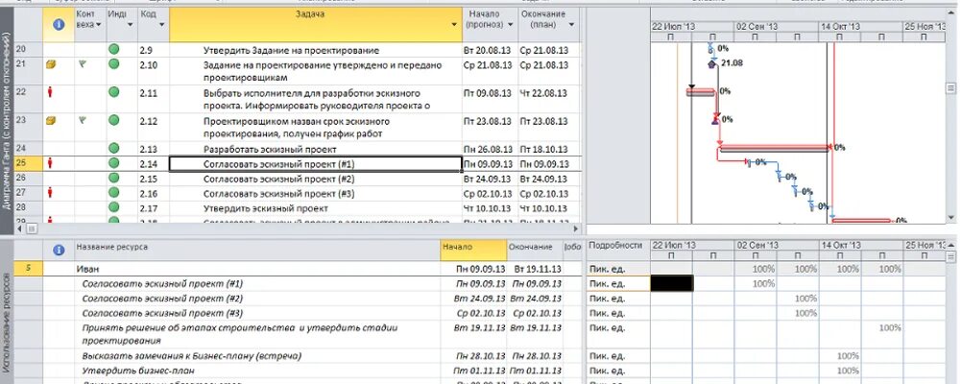Open the Код column filter dropdown
The height and width of the screenshot is (384, 960).
click(161, 25)
